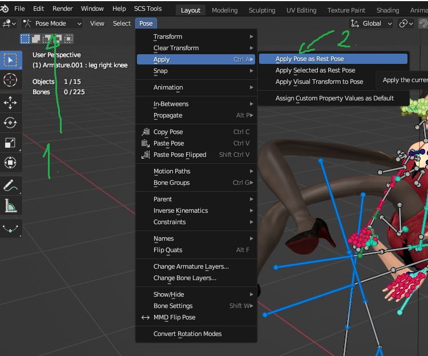Select the Scale tool
The height and width of the screenshot is (356, 428).
[x=11, y=143]
